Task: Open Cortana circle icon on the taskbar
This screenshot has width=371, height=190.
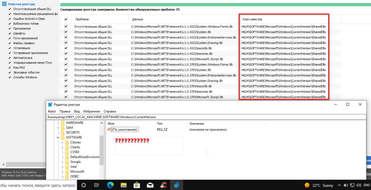Action: pyautogui.click(x=84, y=185)
